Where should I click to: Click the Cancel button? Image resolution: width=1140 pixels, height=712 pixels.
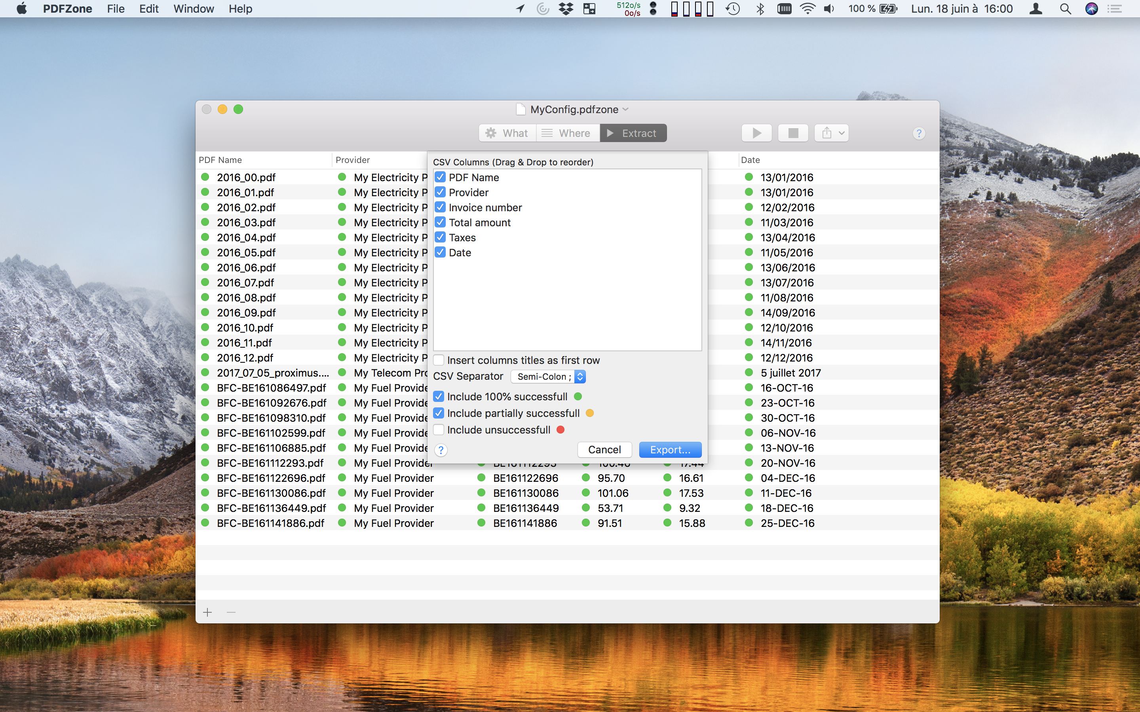pos(604,450)
